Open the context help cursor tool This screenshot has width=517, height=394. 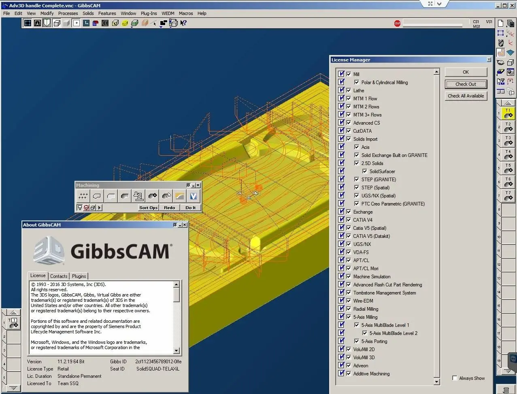(183, 23)
